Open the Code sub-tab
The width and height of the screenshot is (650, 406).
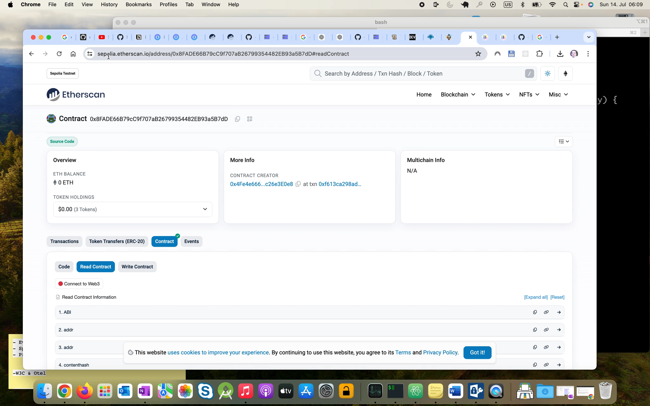pos(64,267)
